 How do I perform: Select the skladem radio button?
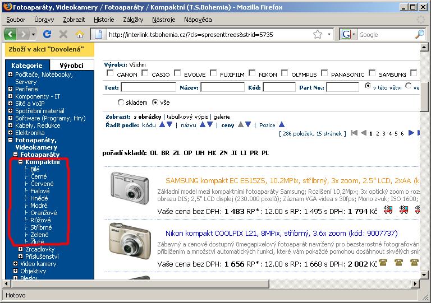(x=121, y=102)
